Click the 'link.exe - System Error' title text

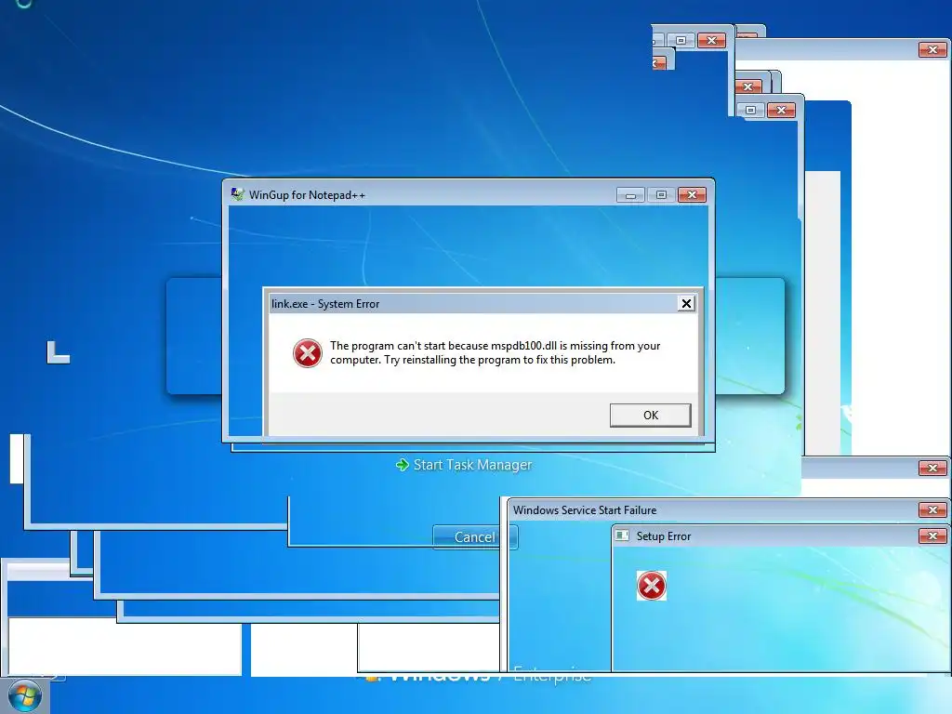pos(325,304)
